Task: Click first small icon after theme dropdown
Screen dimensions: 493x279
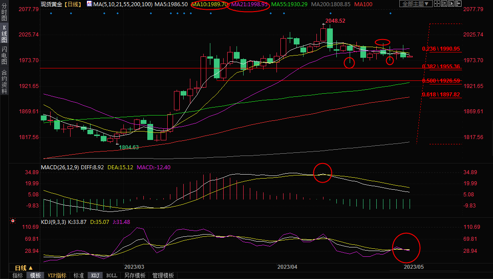Action: click(x=438, y=4)
